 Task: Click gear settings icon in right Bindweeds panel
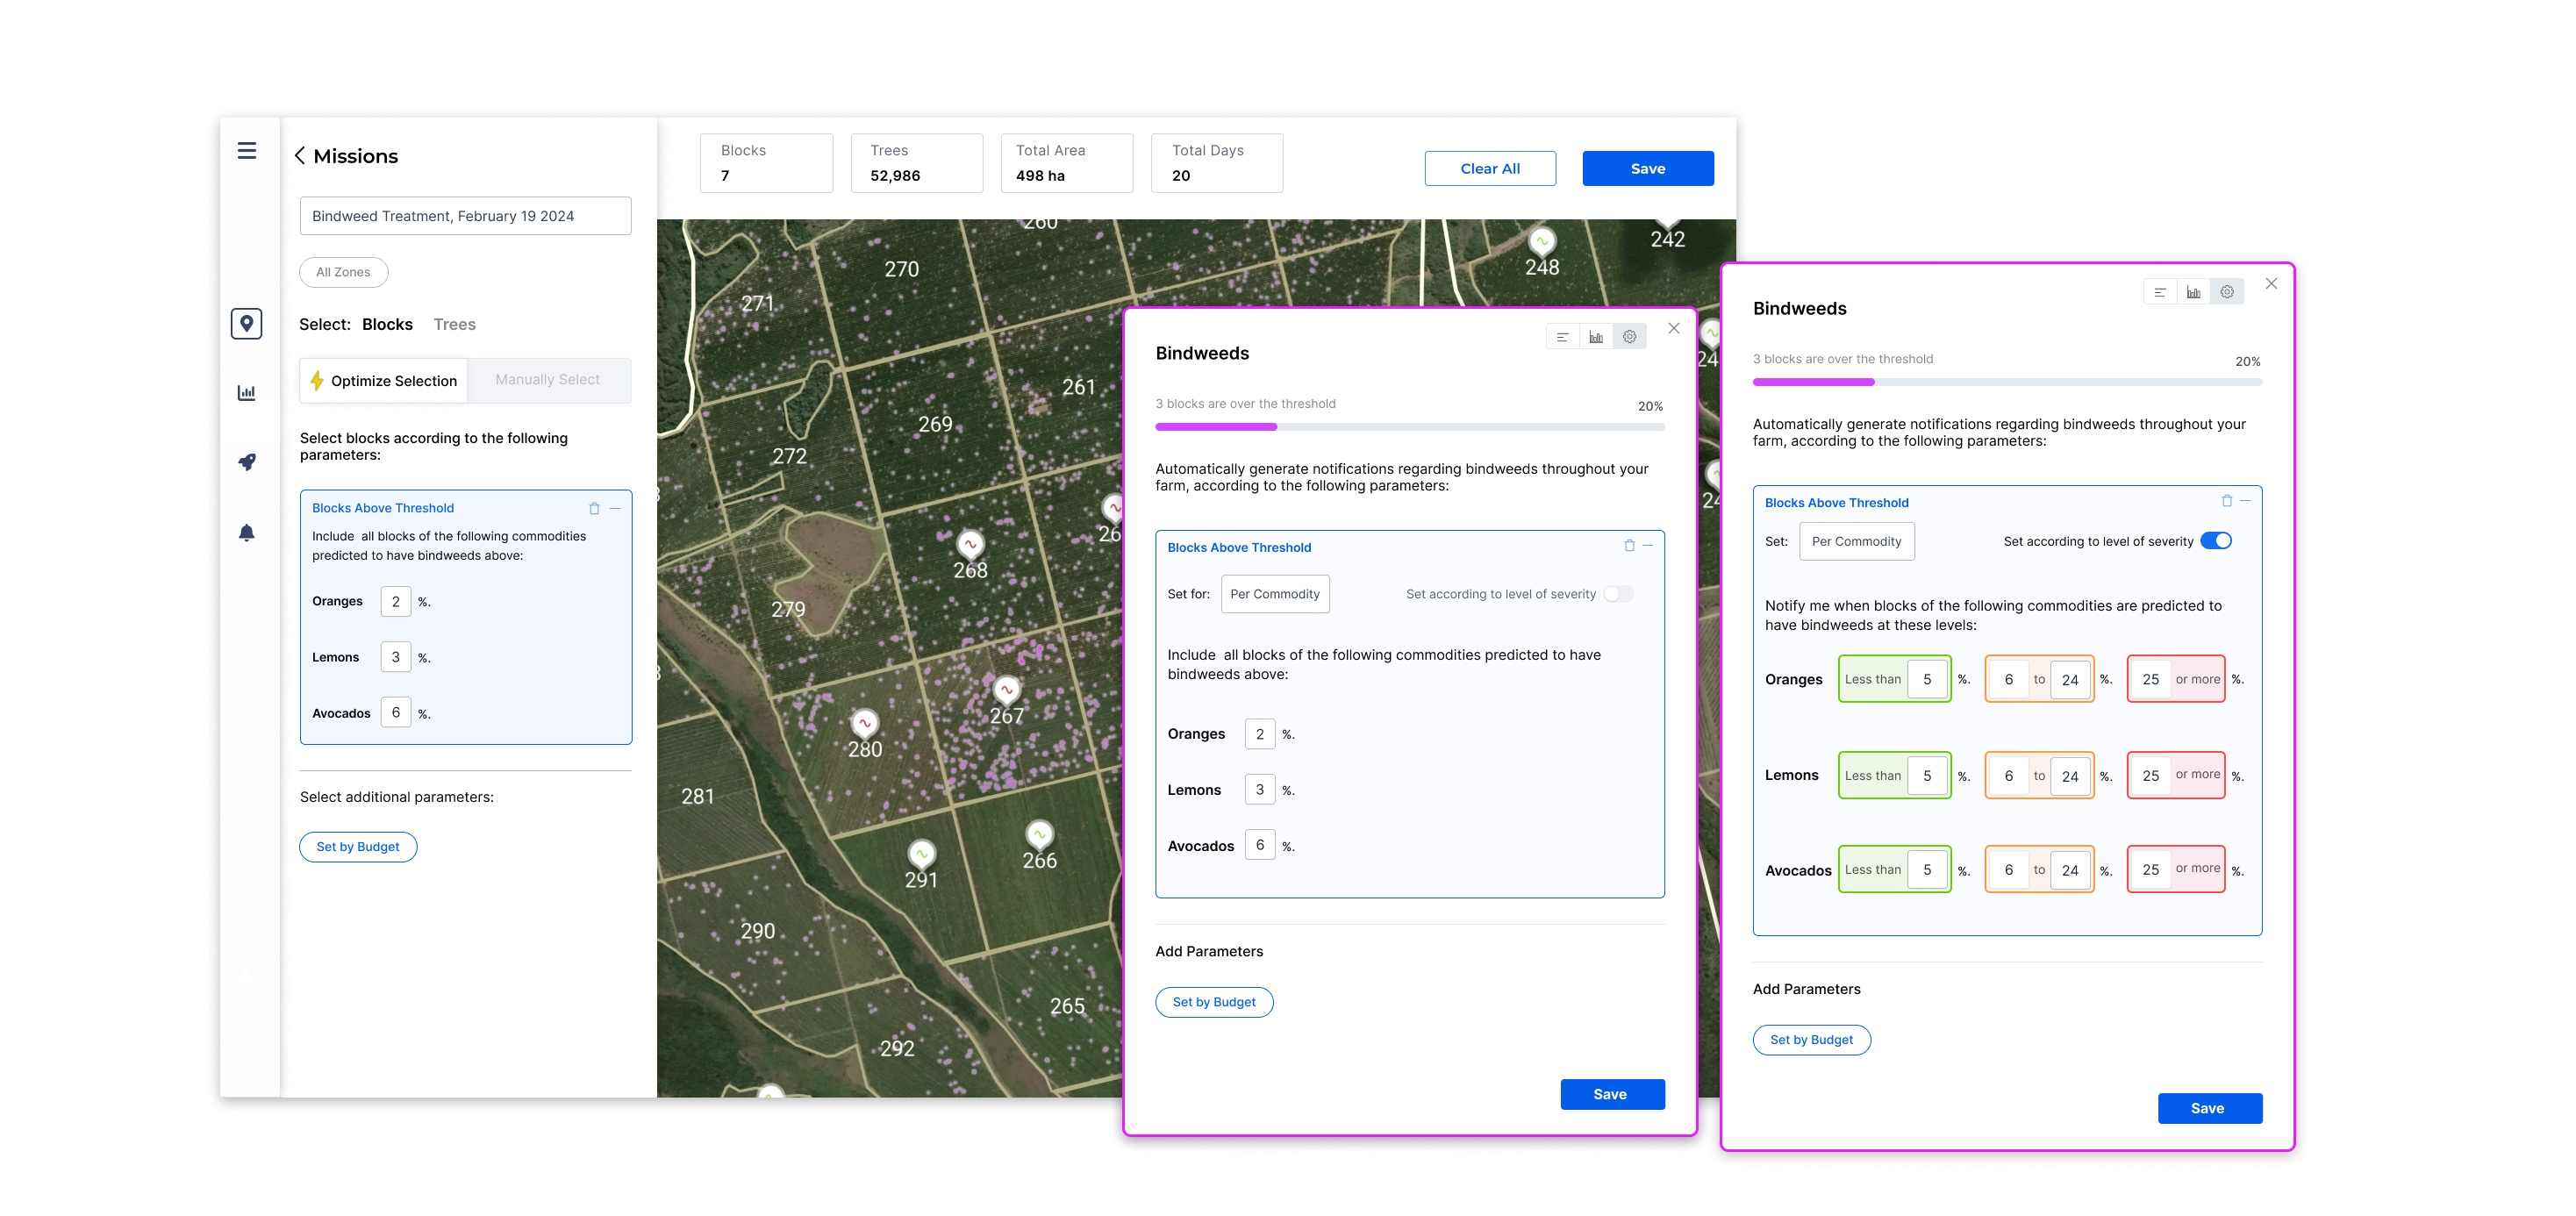pos(2226,292)
